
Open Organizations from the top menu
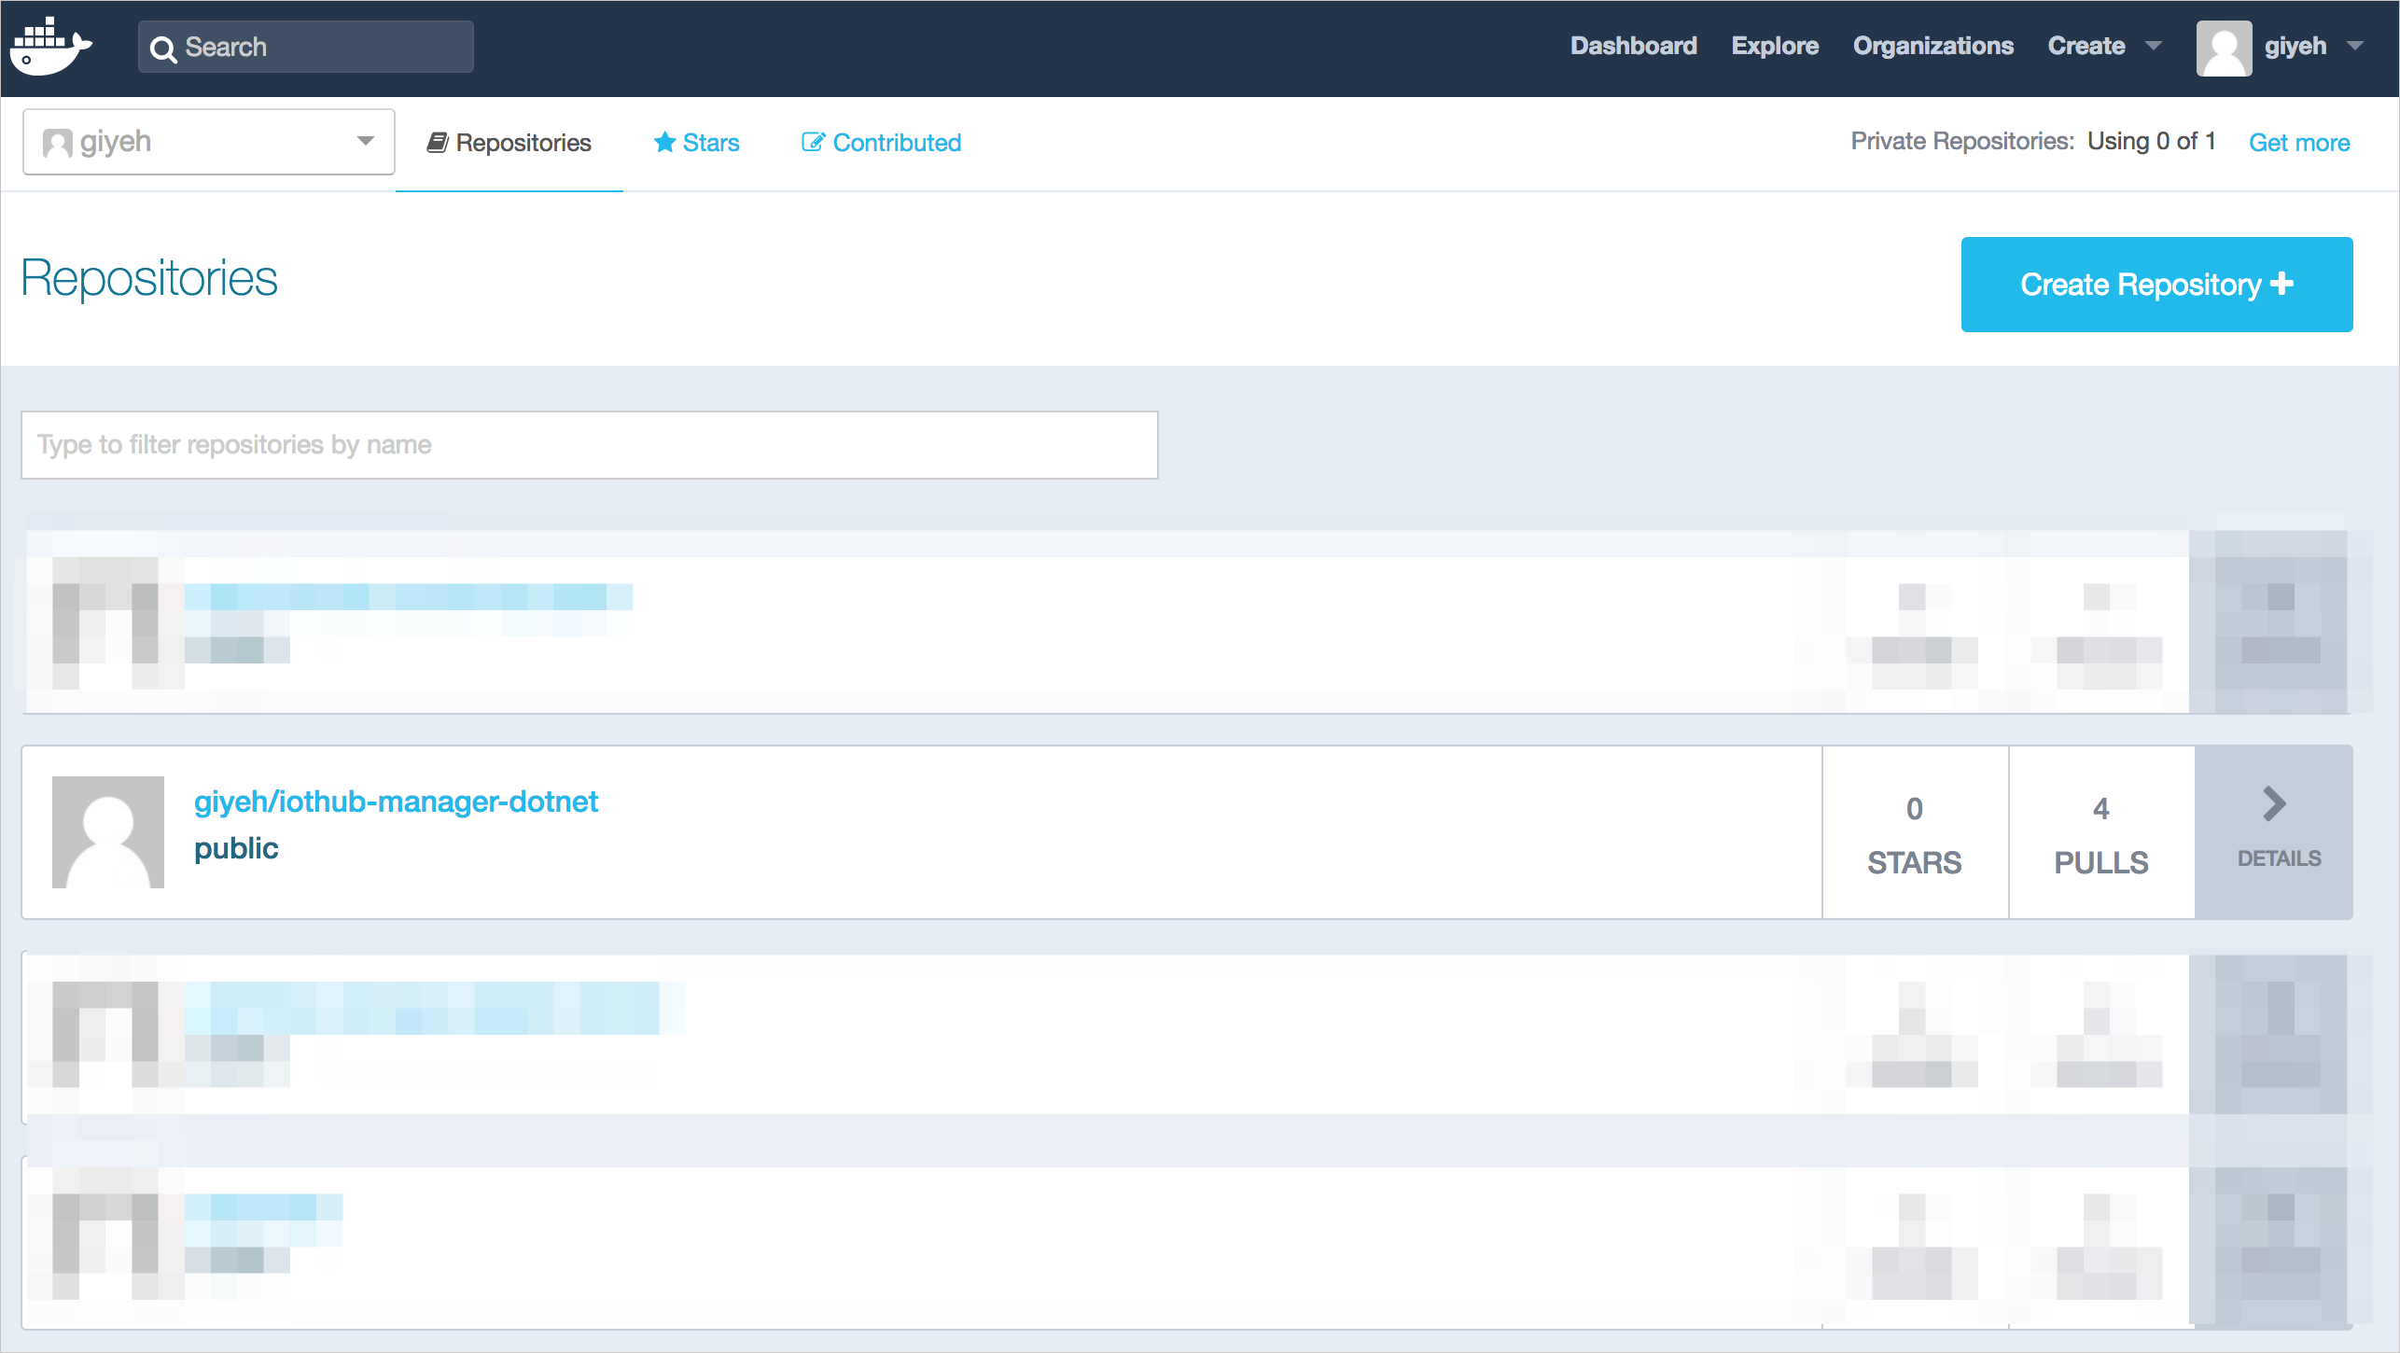pos(1933,46)
